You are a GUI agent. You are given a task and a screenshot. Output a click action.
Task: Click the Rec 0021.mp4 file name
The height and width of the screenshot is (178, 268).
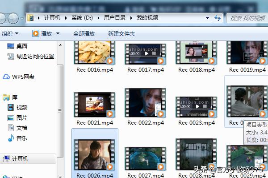95,123
